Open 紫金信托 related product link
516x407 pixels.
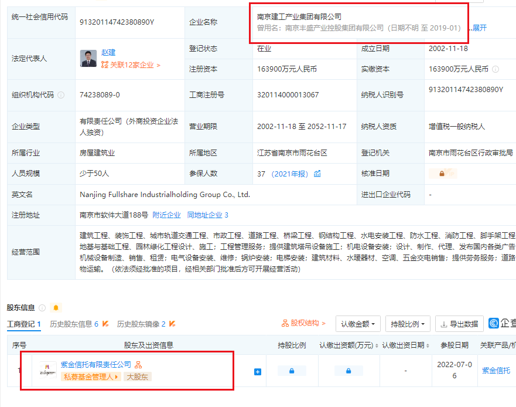click(x=496, y=371)
